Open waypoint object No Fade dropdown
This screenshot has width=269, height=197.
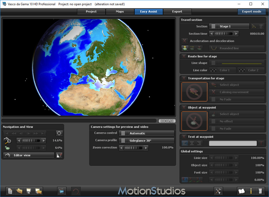pos(237,129)
